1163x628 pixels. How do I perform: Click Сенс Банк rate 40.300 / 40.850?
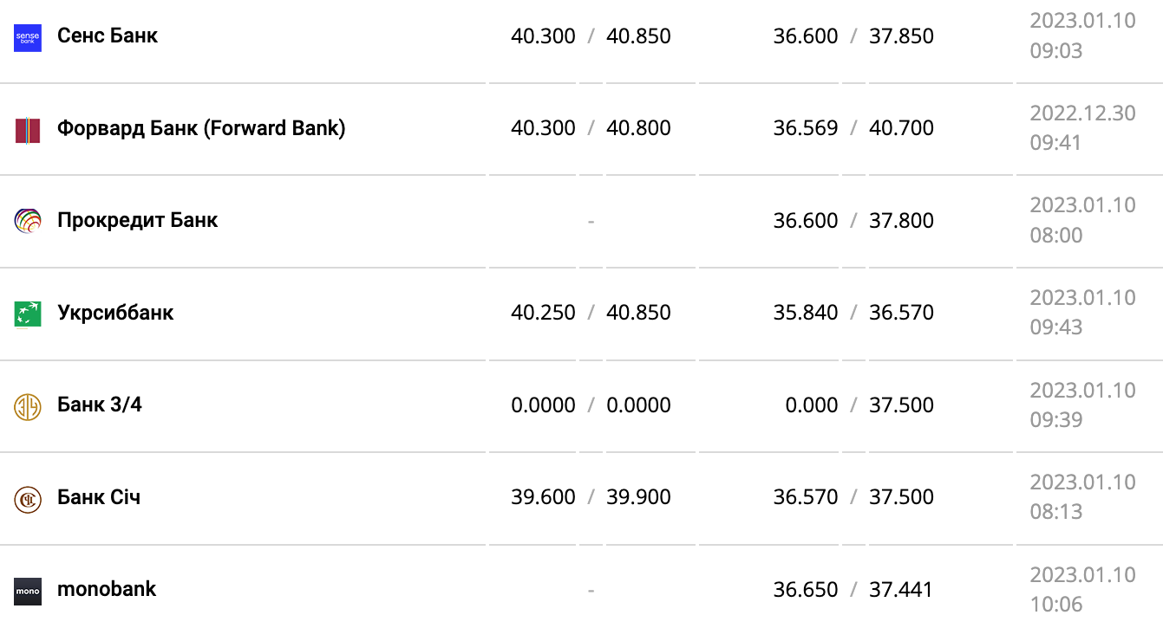coord(591,36)
